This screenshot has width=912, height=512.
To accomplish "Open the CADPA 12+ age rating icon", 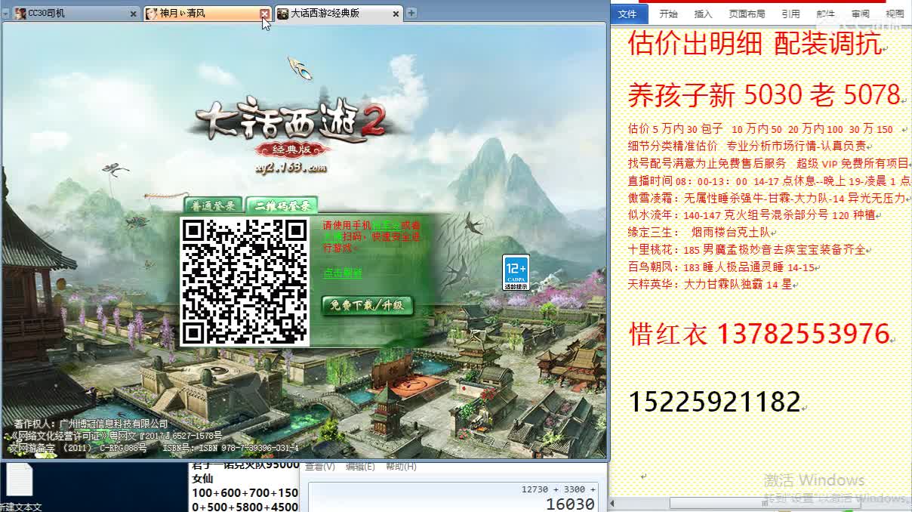I will coord(516,273).
